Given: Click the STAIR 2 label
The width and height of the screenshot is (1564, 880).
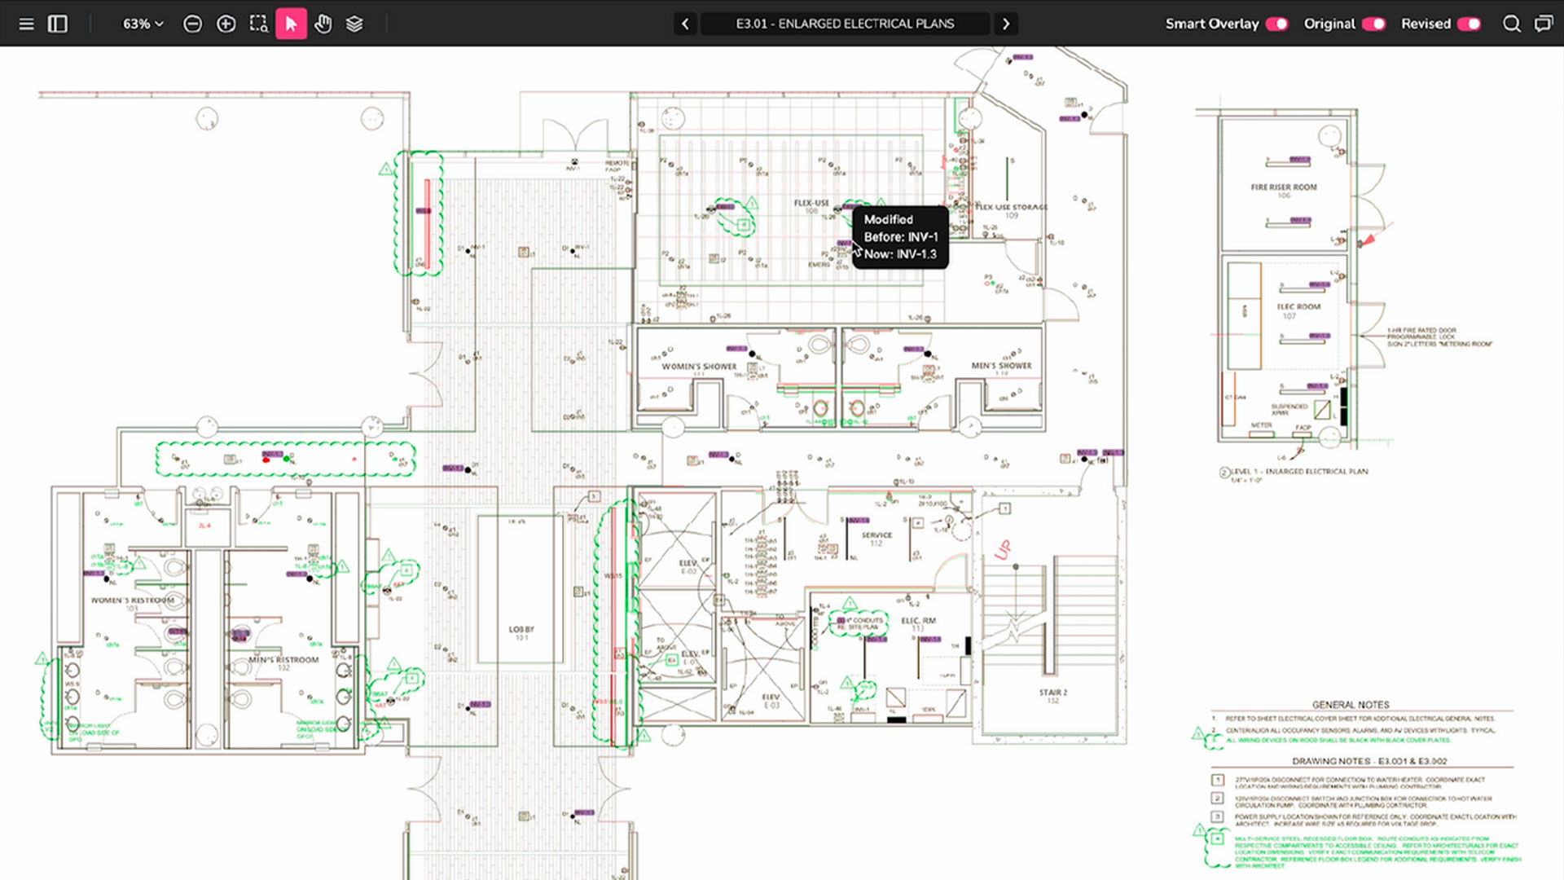Looking at the screenshot, I should tap(1052, 693).
